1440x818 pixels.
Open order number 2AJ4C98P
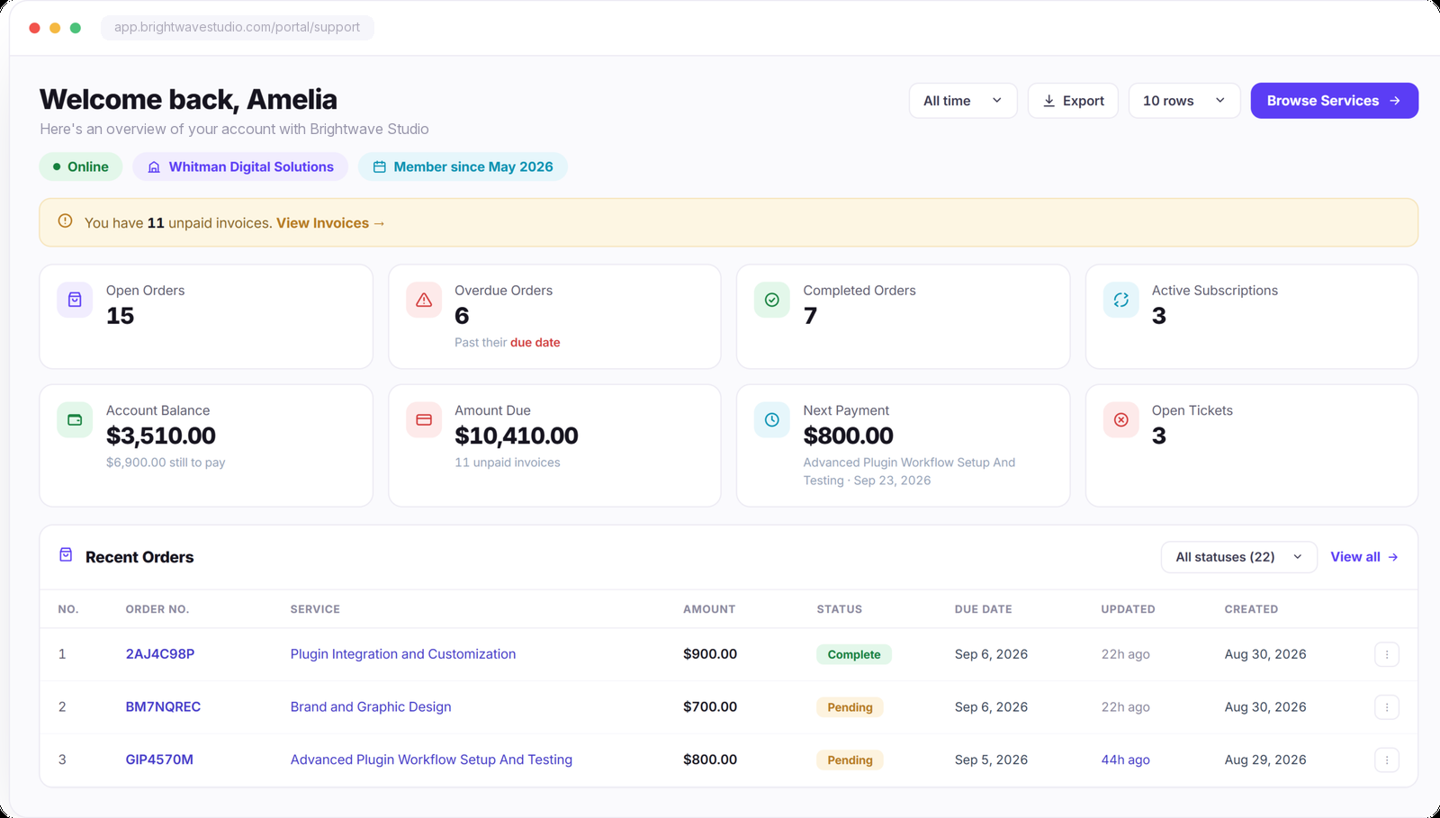click(160, 654)
